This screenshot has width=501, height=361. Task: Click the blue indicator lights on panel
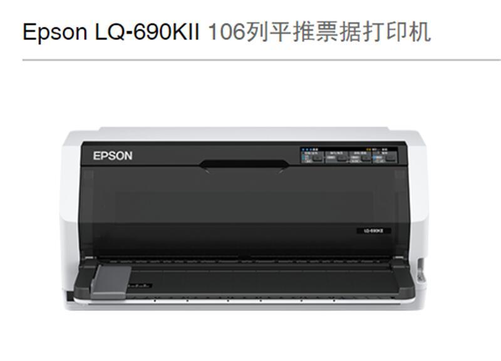307,150
